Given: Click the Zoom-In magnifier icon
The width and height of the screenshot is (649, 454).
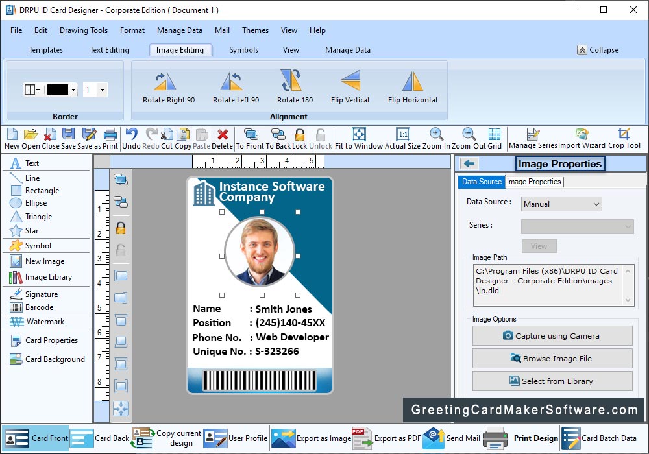Looking at the screenshot, I should point(437,134).
